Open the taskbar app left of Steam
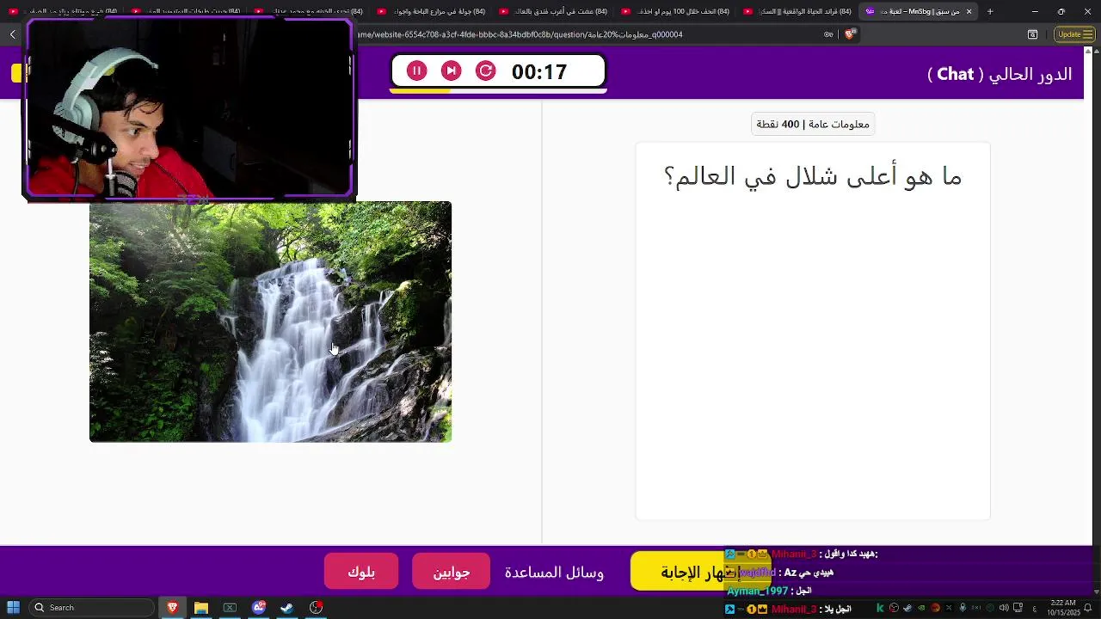 (x=259, y=608)
